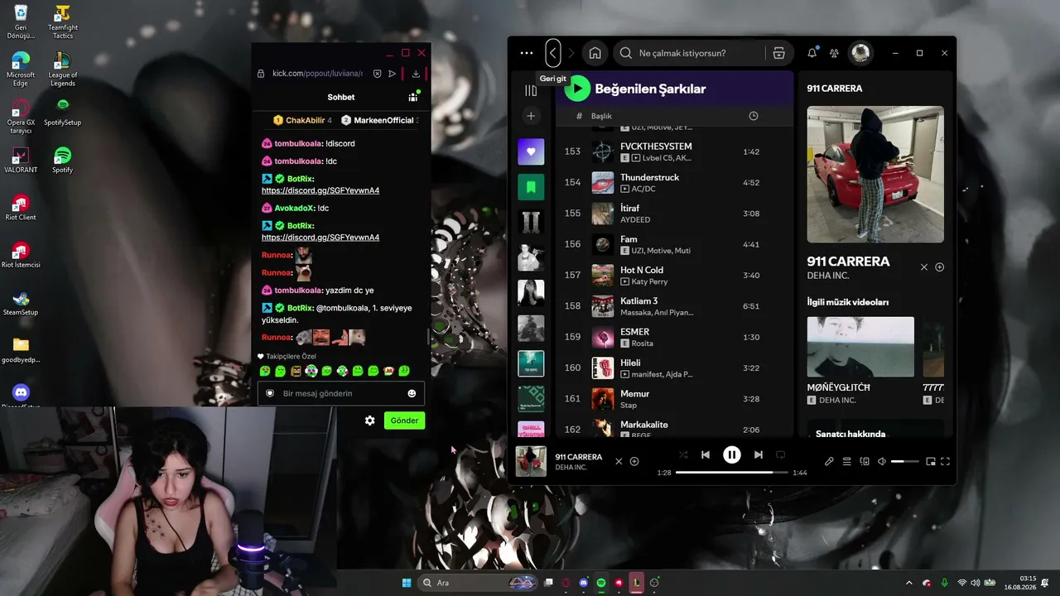Open VALORANT desktop shortcut
The height and width of the screenshot is (596, 1060).
21,159
